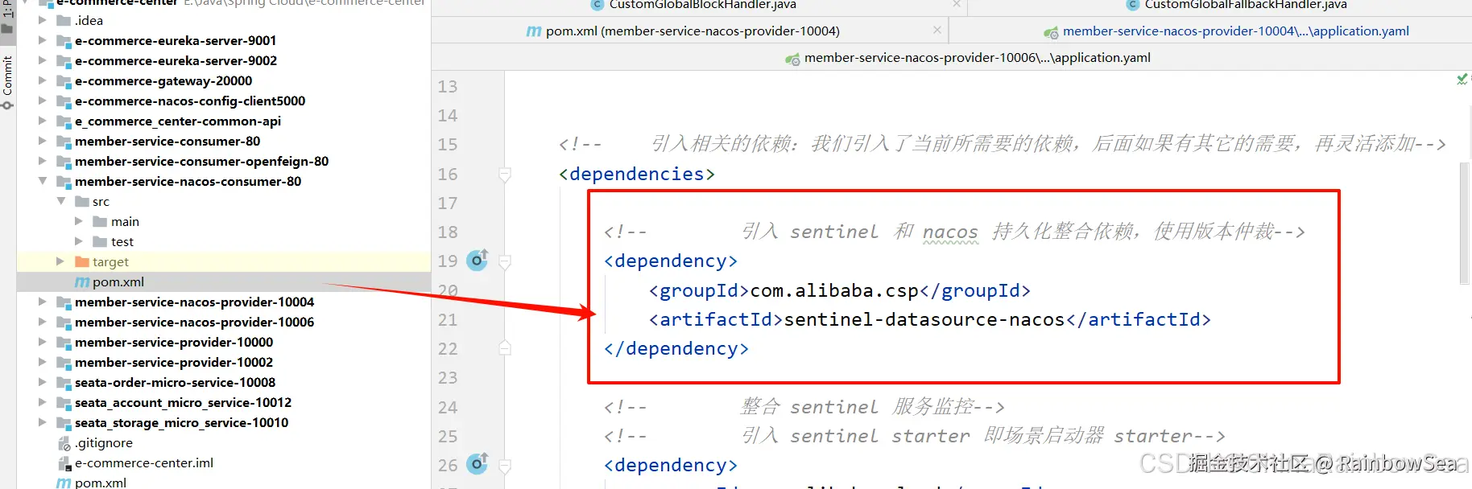Viewport: 1472px width, 489px height.
Task: Open root pom.xml at tree bottom
Action: [x=101, y=483]
